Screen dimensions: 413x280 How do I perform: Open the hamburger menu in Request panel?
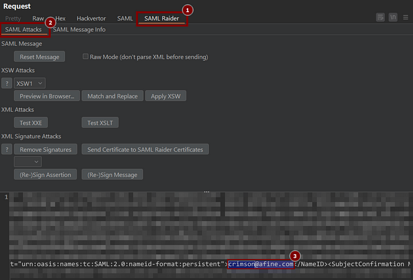click(405, 17)
